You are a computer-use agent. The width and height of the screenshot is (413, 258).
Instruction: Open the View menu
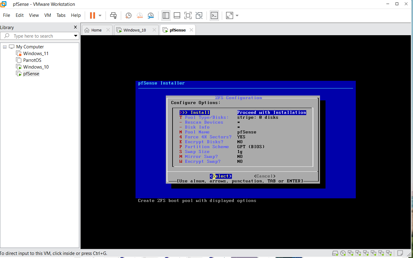click(34, 15)
